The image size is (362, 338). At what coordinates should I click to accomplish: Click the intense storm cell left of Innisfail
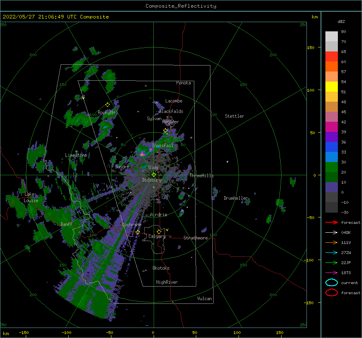pyautogui.click(x=142, y=154)
